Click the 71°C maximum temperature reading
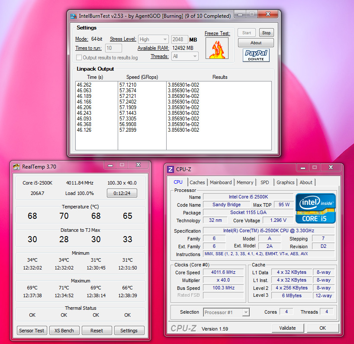The width and height of the screenshot is (354, 344). coord(64,288)
